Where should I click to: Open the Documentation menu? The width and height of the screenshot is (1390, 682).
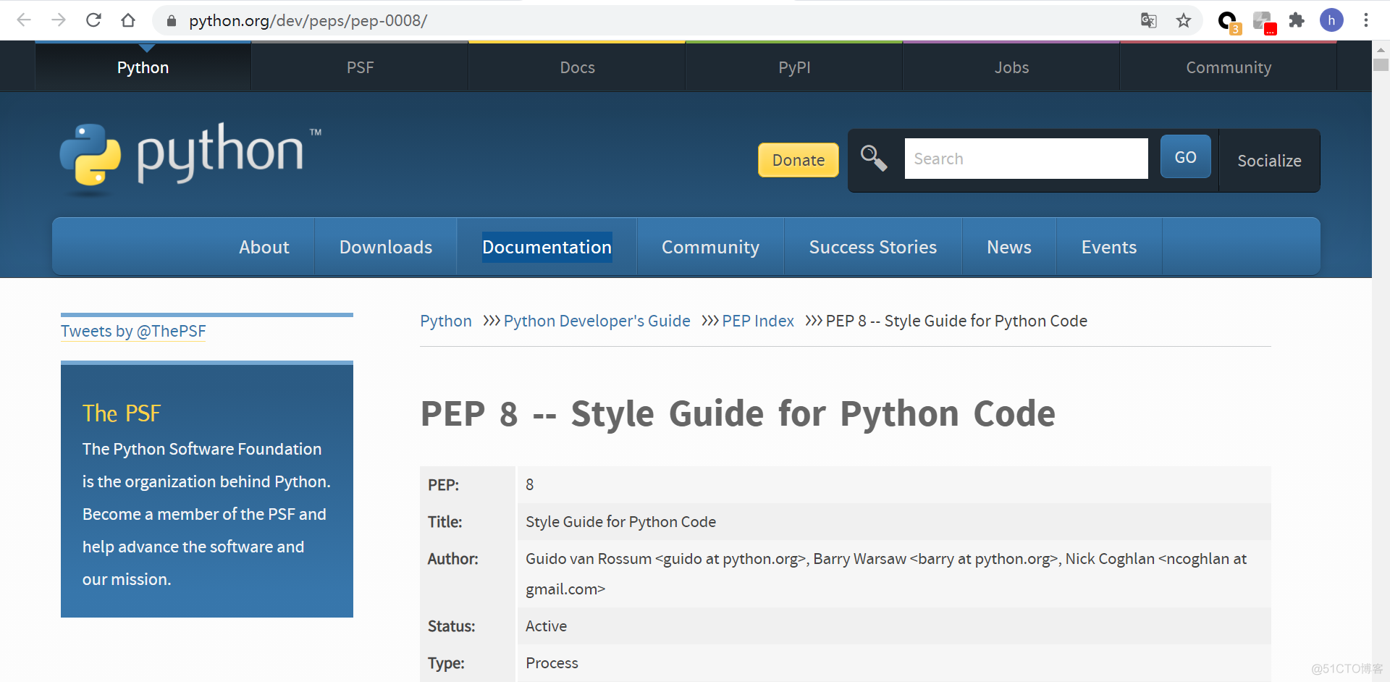pyautogui.click(x=547, y=247)
